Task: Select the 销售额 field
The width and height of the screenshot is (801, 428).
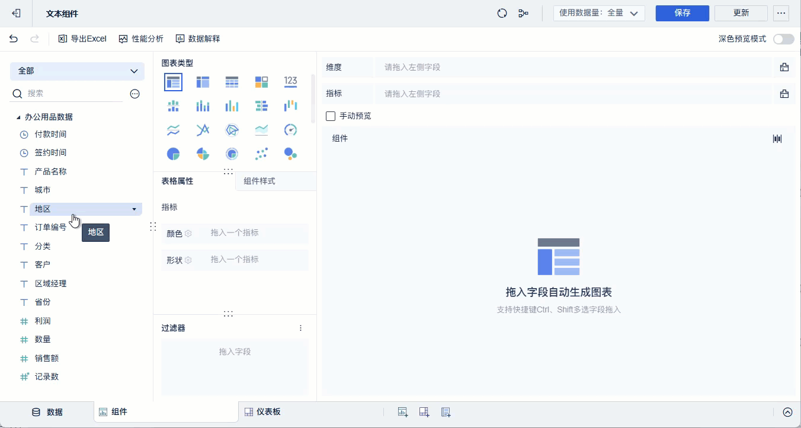Action: coord(47,359)
